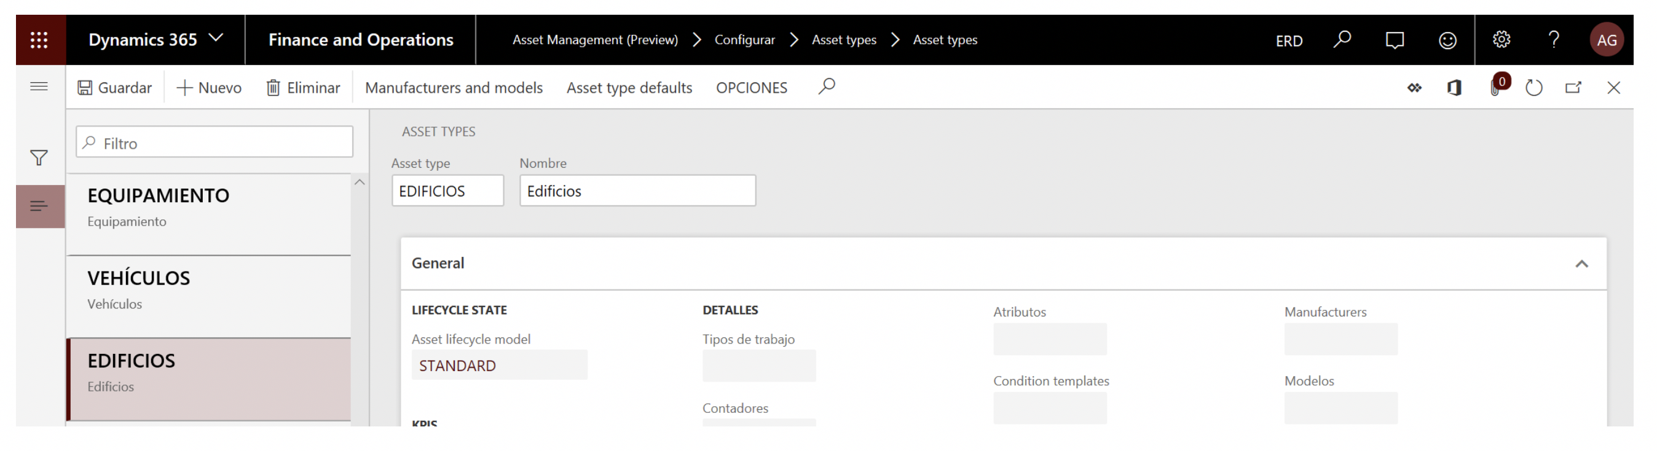1657x451 pixels.
Task: Open the OPCIONES tab
Action: pos(751,87)
